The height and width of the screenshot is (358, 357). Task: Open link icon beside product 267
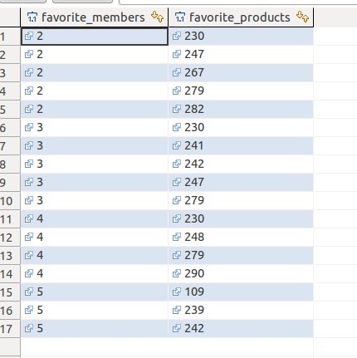(x=177, y=72)
